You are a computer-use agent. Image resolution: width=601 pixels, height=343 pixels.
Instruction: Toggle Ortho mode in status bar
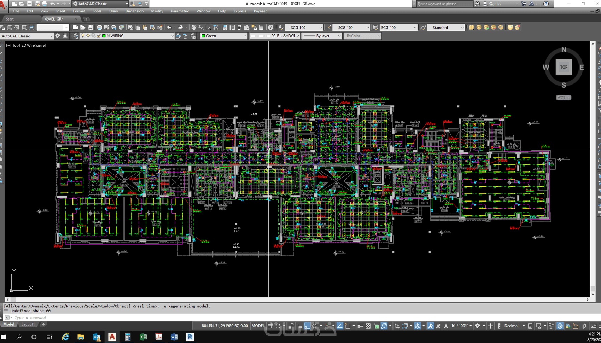tap(307, 326)
